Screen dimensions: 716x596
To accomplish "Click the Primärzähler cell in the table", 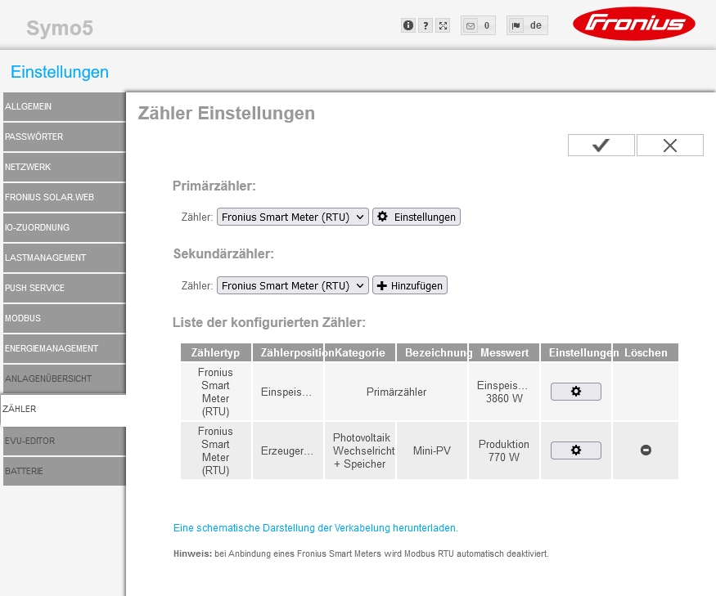I will pos(396,392).
